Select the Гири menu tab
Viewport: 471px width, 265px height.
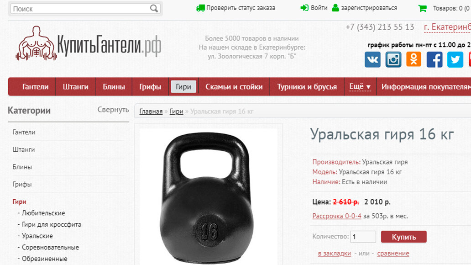pos(183,87)
